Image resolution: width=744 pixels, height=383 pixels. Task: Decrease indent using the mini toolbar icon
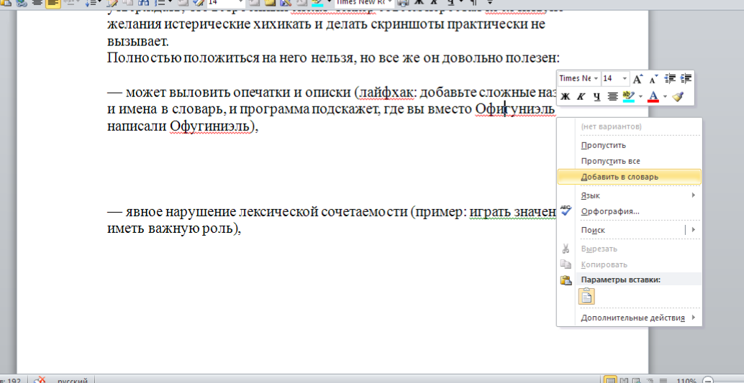pos(670,78)
